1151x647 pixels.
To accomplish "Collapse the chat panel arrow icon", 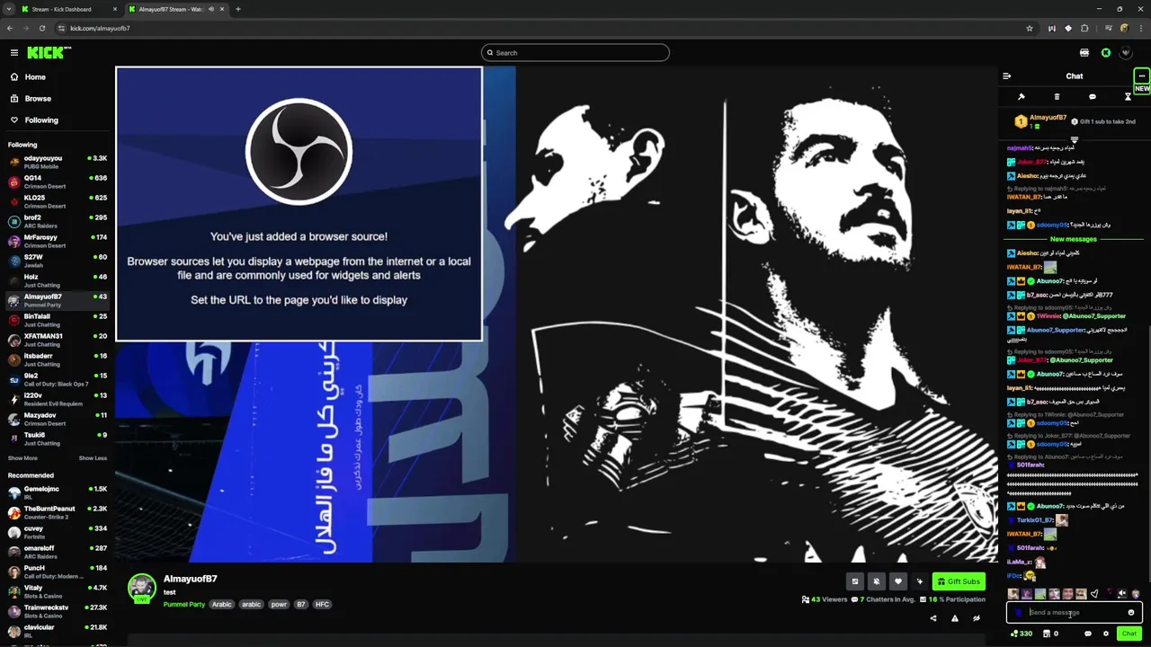I will coord(1006,76).
